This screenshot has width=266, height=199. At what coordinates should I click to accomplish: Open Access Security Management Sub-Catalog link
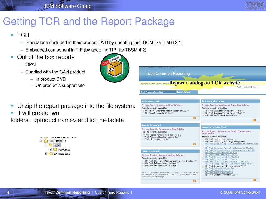[x=163, y=129]
